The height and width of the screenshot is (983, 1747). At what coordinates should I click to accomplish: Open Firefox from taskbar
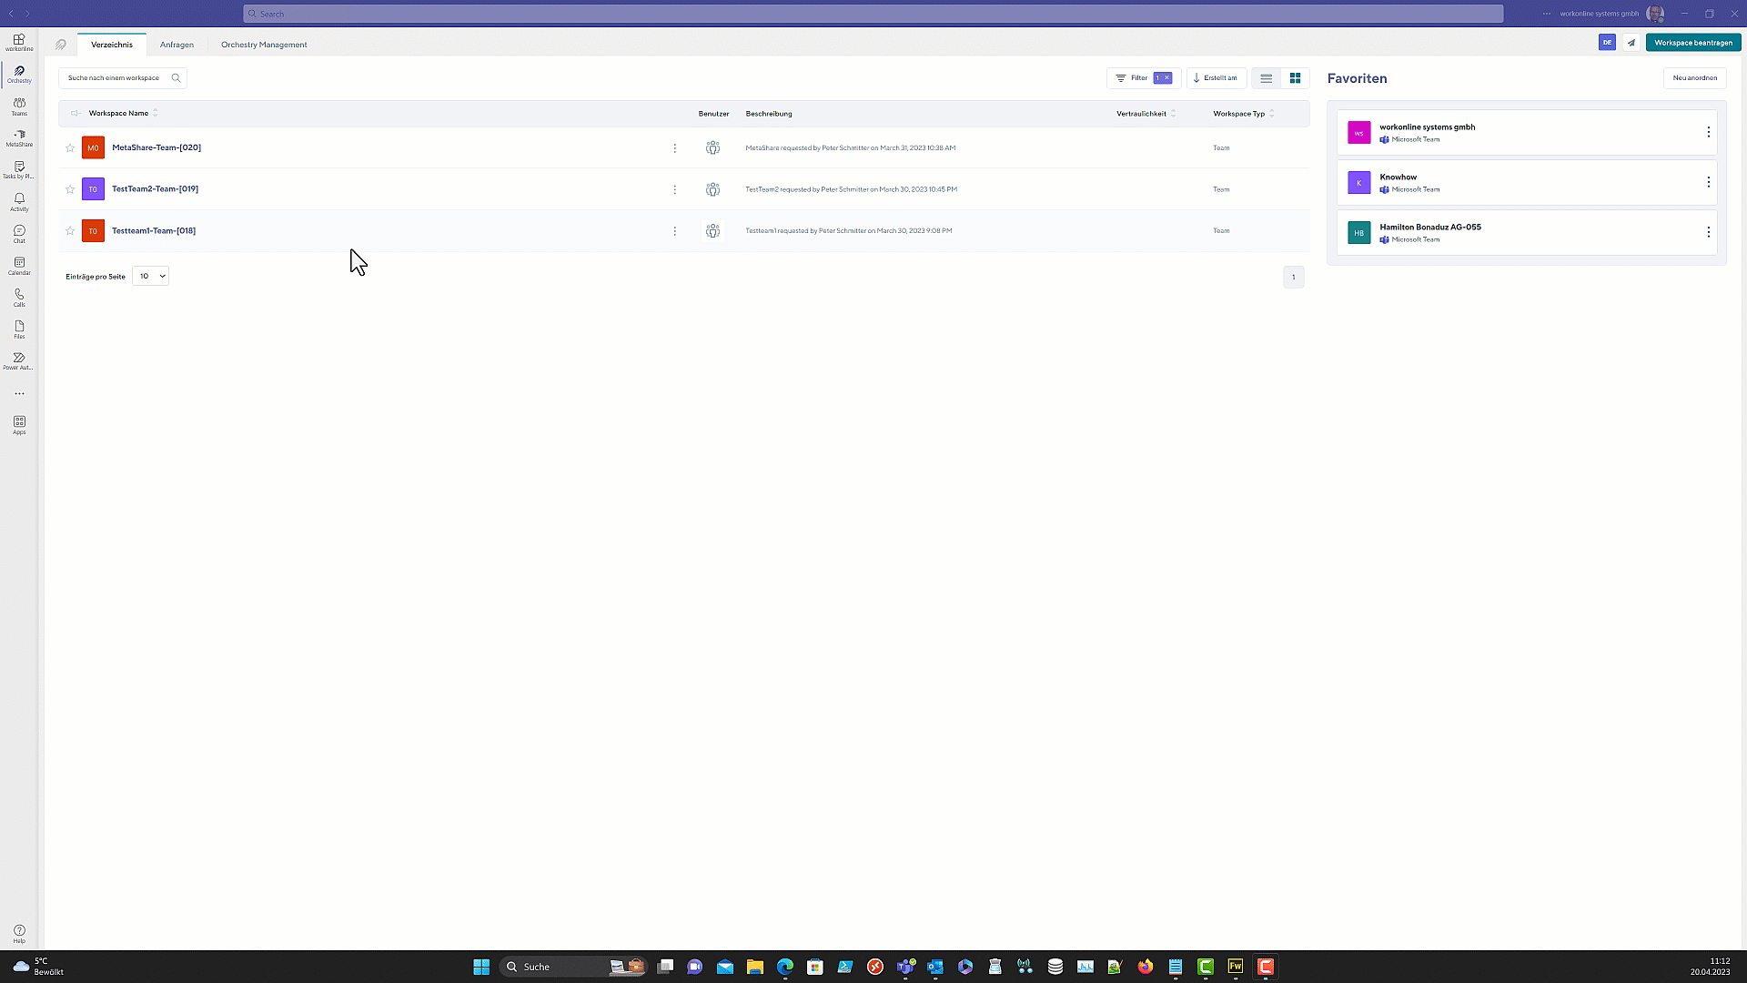click(1145, 967)
